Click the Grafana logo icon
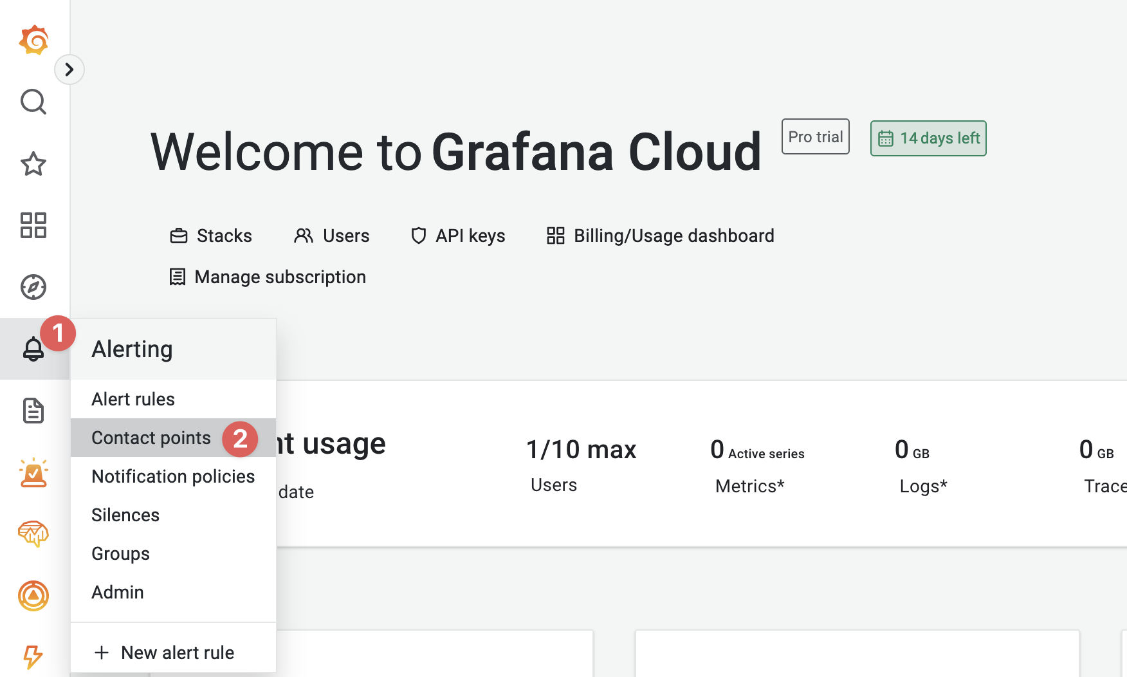 coord(33,40)
